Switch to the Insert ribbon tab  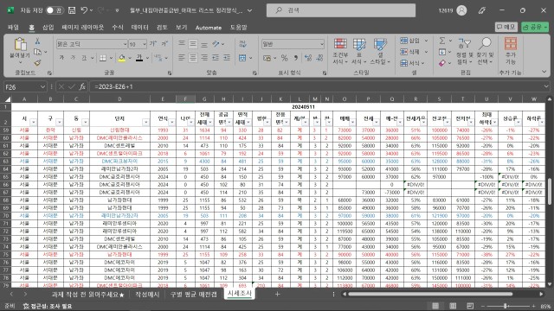[x=48, y=27]
